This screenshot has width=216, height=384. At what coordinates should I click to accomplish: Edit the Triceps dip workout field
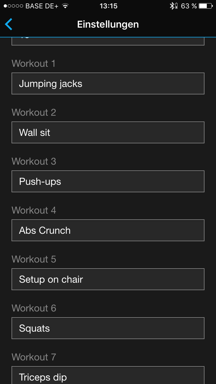tap(108, 376)
